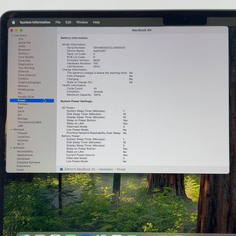Click the green zoom window button
Image resolution: width=236 pixels, height=236 pixels.
pyautogui.click(x=22, y=31)
